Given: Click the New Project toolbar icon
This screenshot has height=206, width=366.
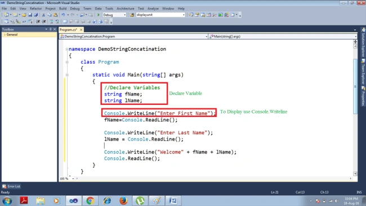Looking at the screenshot, I should (x=6, y=15).
